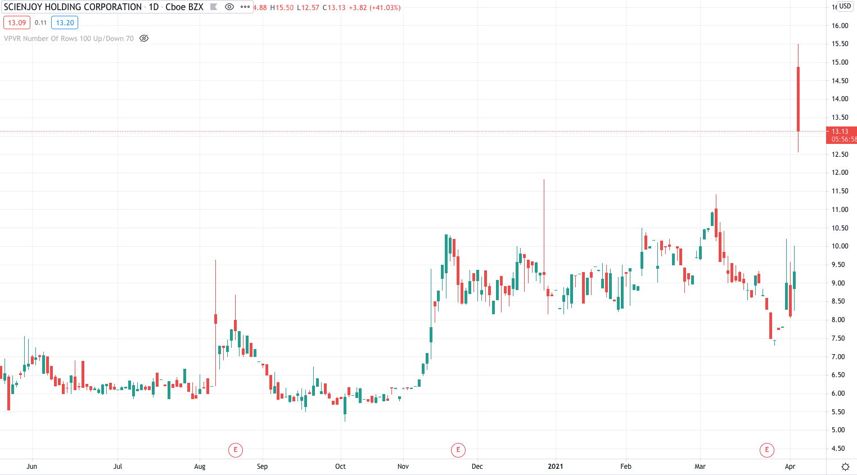Viewport: 857px width, 475px height.
Task: Click the blue 13.20 buy price button
Action: 65,23
